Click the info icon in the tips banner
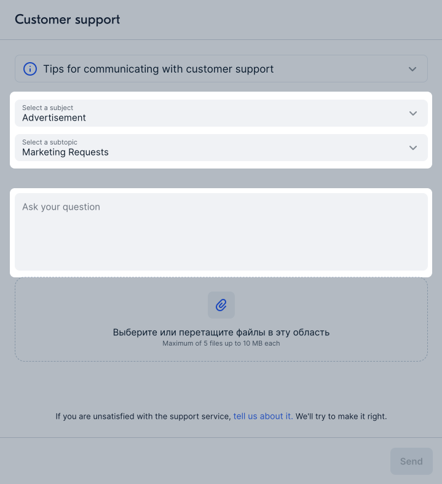This screenshot has width=442, height=484. (x=30, y=69)
